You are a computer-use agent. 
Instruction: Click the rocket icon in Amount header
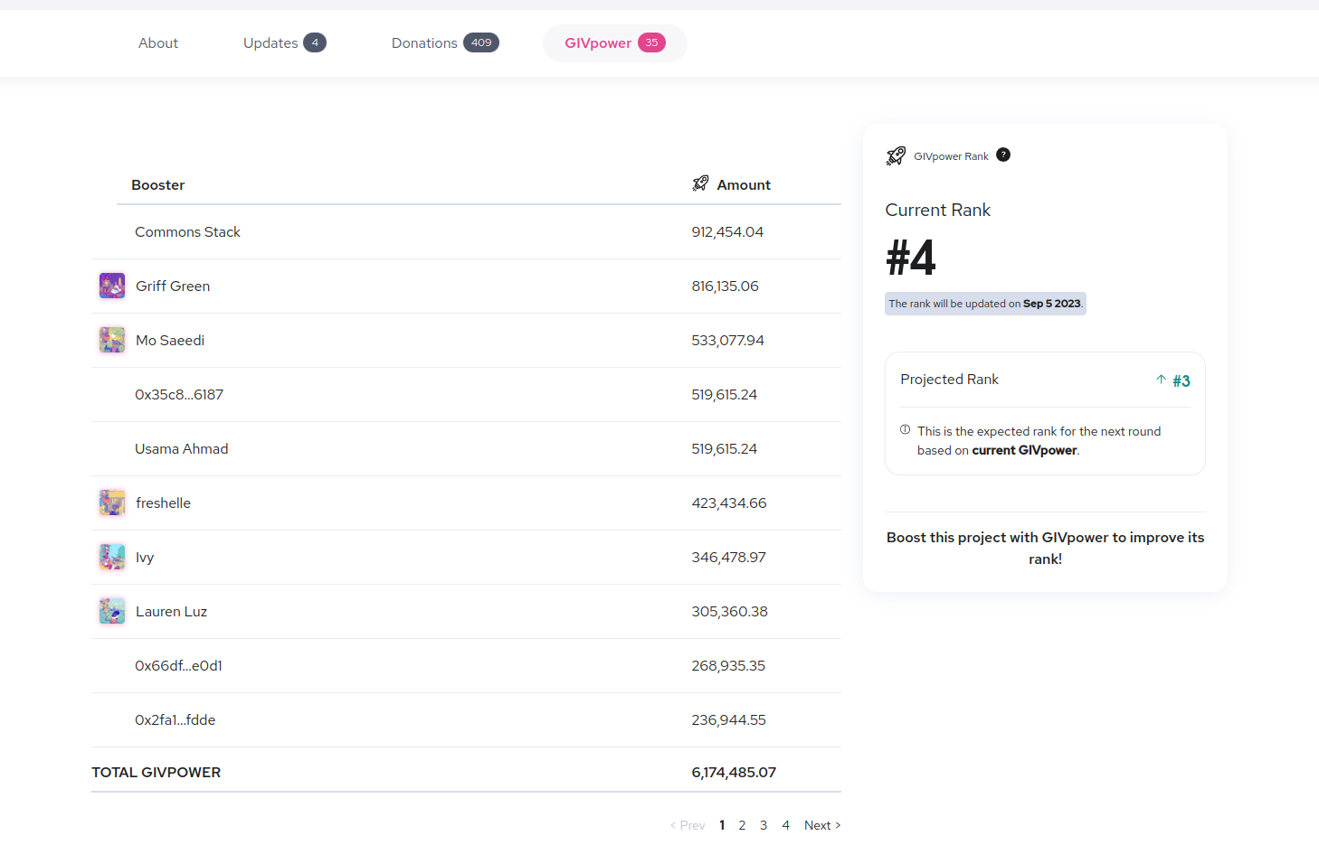click(700, 183)
